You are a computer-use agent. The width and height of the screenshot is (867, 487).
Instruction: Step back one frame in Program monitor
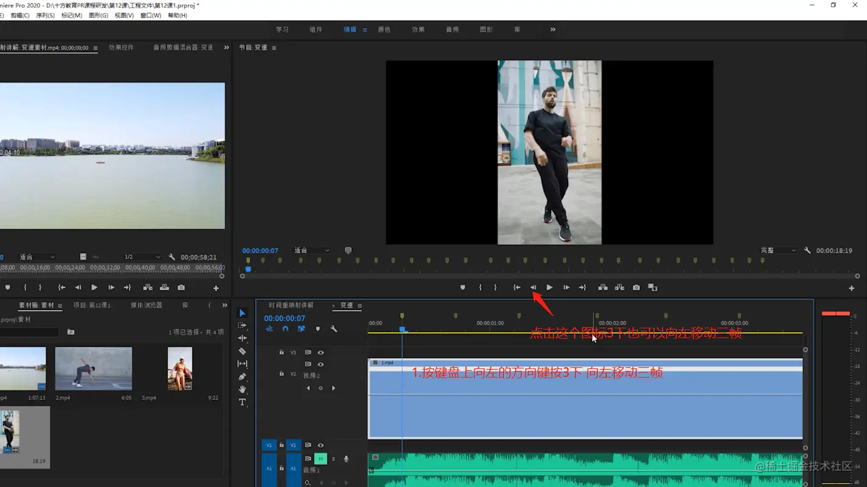(533, 288)
